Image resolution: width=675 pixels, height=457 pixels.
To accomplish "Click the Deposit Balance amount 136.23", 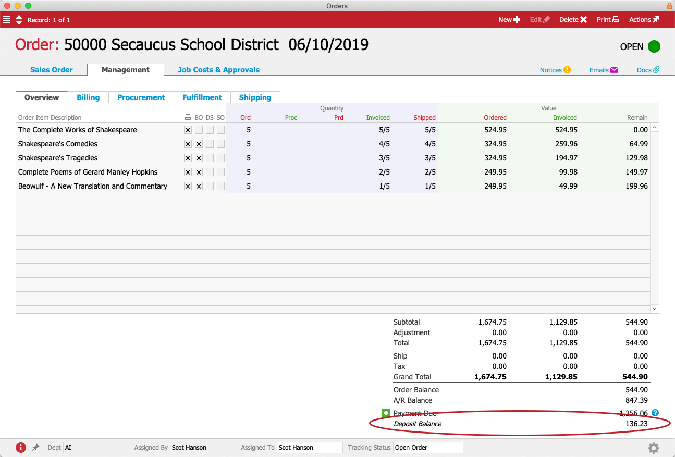I will click(636, 424).
